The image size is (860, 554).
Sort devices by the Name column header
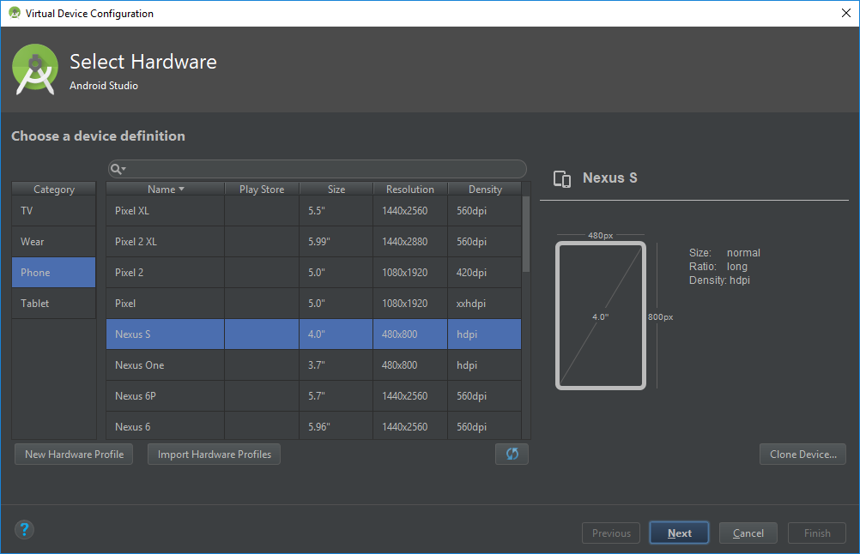[165, 190]
